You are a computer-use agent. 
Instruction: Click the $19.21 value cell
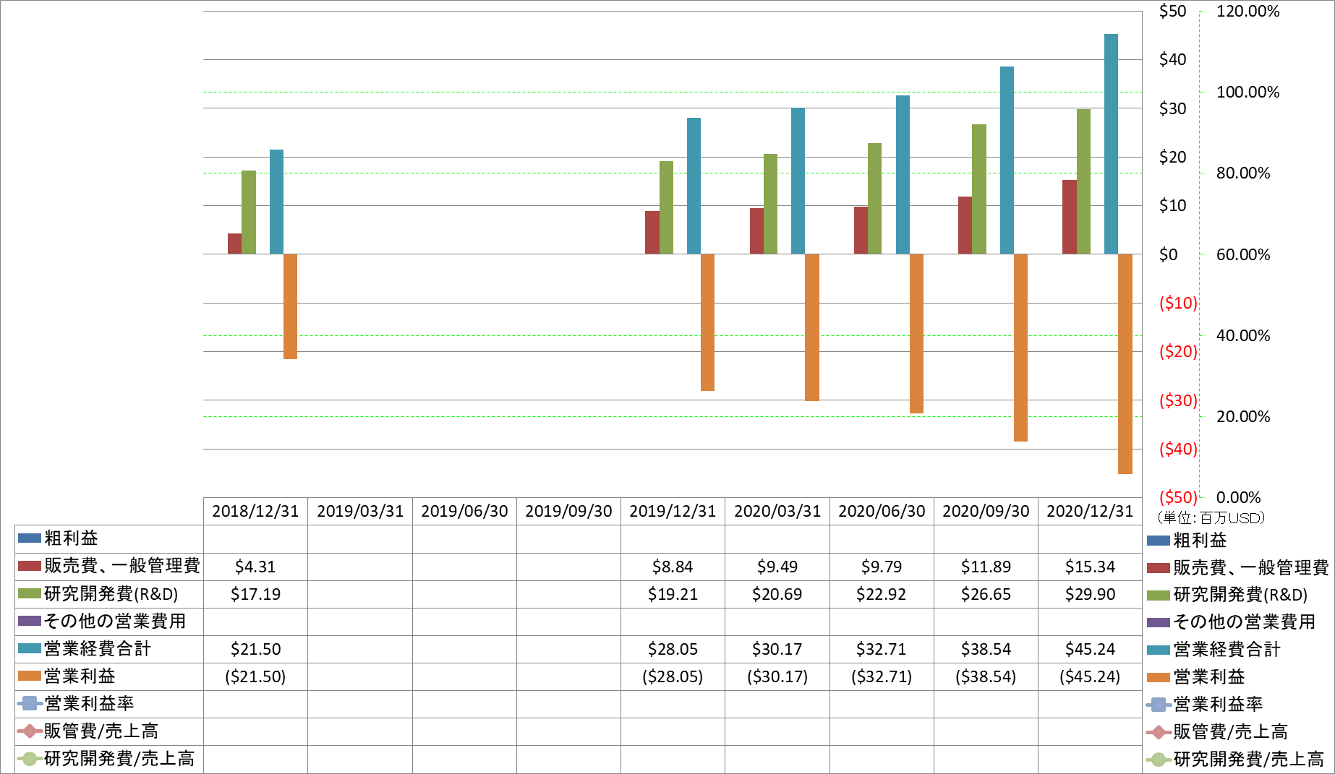(673, 594)
